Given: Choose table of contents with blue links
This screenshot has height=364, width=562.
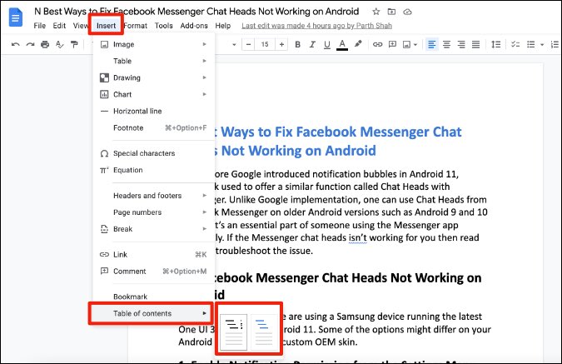Looking at the screenshot, I should pos(264,332).
